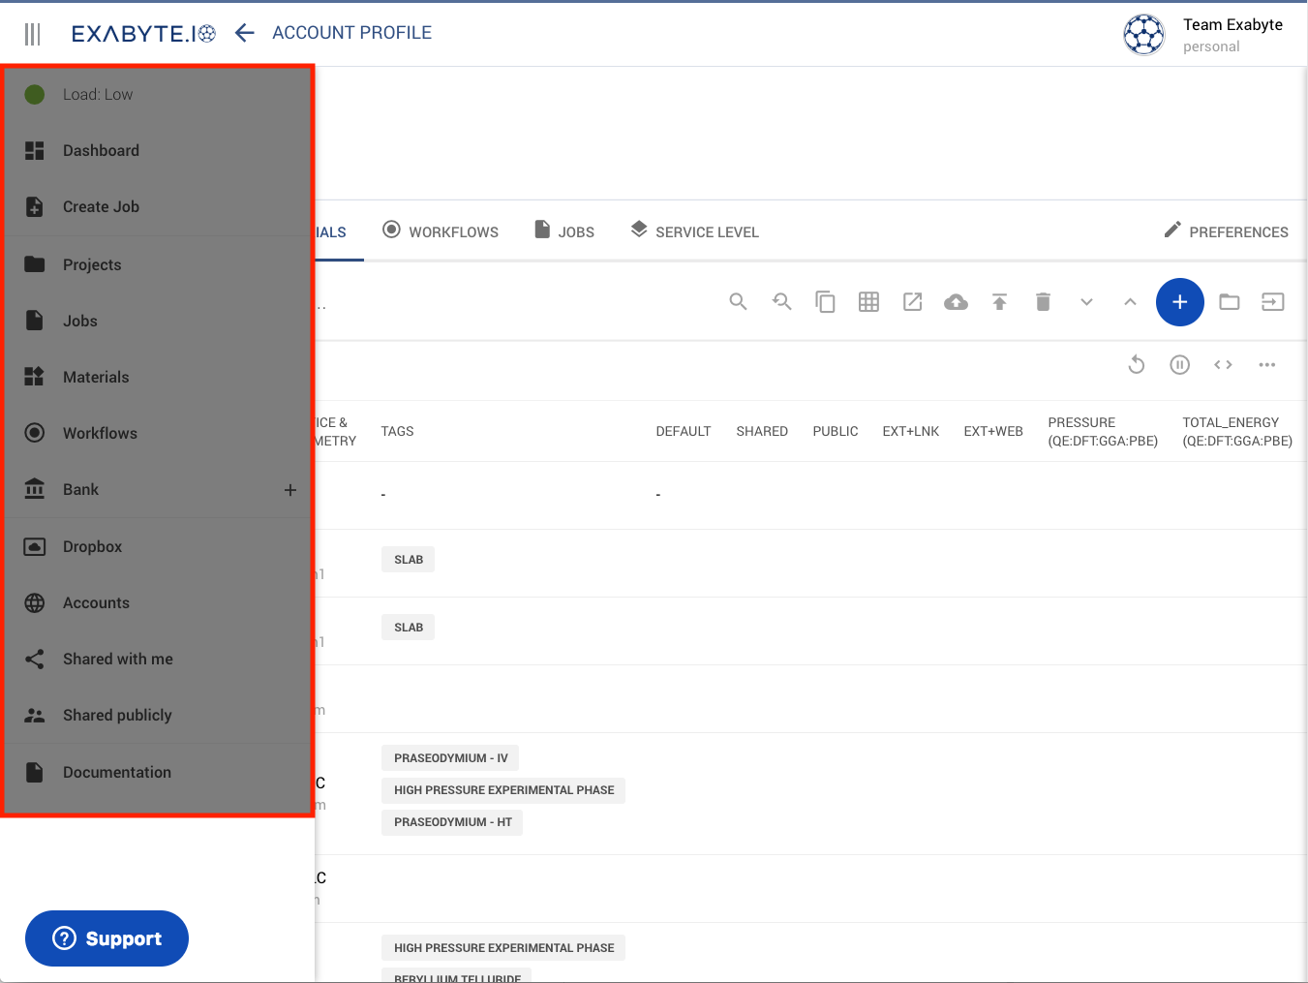Click the Support button
1308x983 pixels.
pos(106,938)
